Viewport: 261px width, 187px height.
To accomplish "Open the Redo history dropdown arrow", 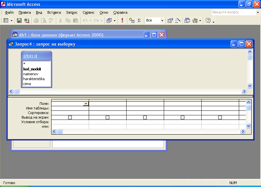I will 101,21.
